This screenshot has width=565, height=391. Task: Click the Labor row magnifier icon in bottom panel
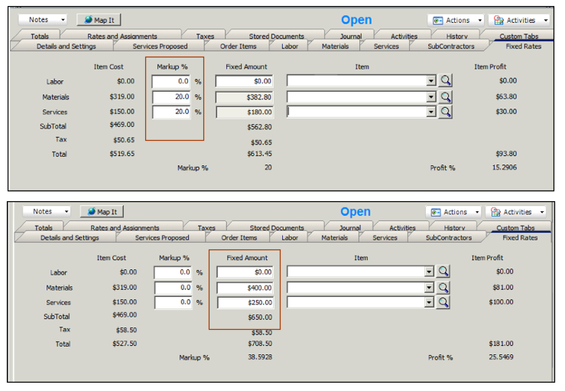444,272
